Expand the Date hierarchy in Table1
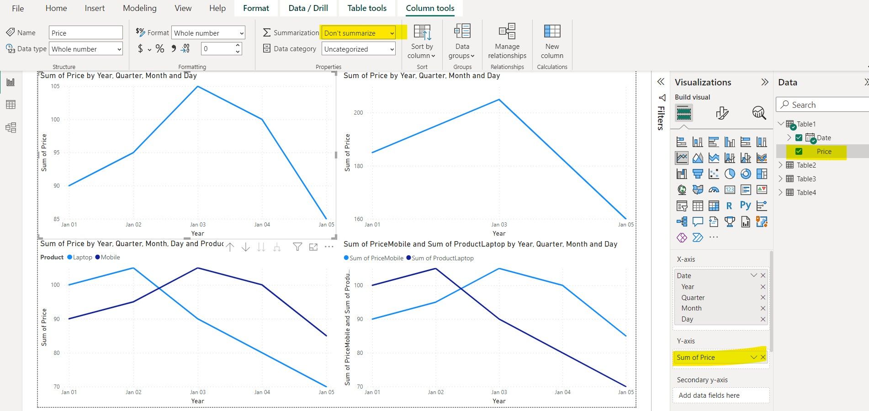The height and width of the screenshot is (411, 869). tap(789, 137)
